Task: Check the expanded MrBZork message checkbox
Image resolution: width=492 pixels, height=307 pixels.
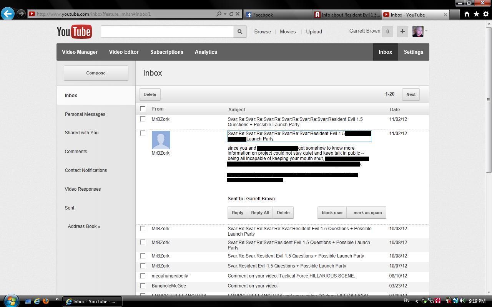Action: (143, 133)
